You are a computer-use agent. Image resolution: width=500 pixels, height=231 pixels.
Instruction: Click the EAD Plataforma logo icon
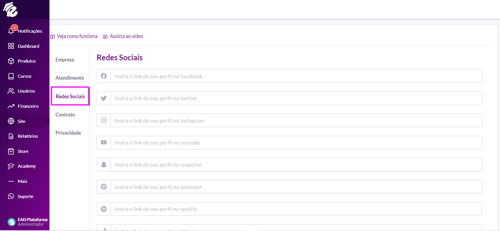[x=11, y=9]
